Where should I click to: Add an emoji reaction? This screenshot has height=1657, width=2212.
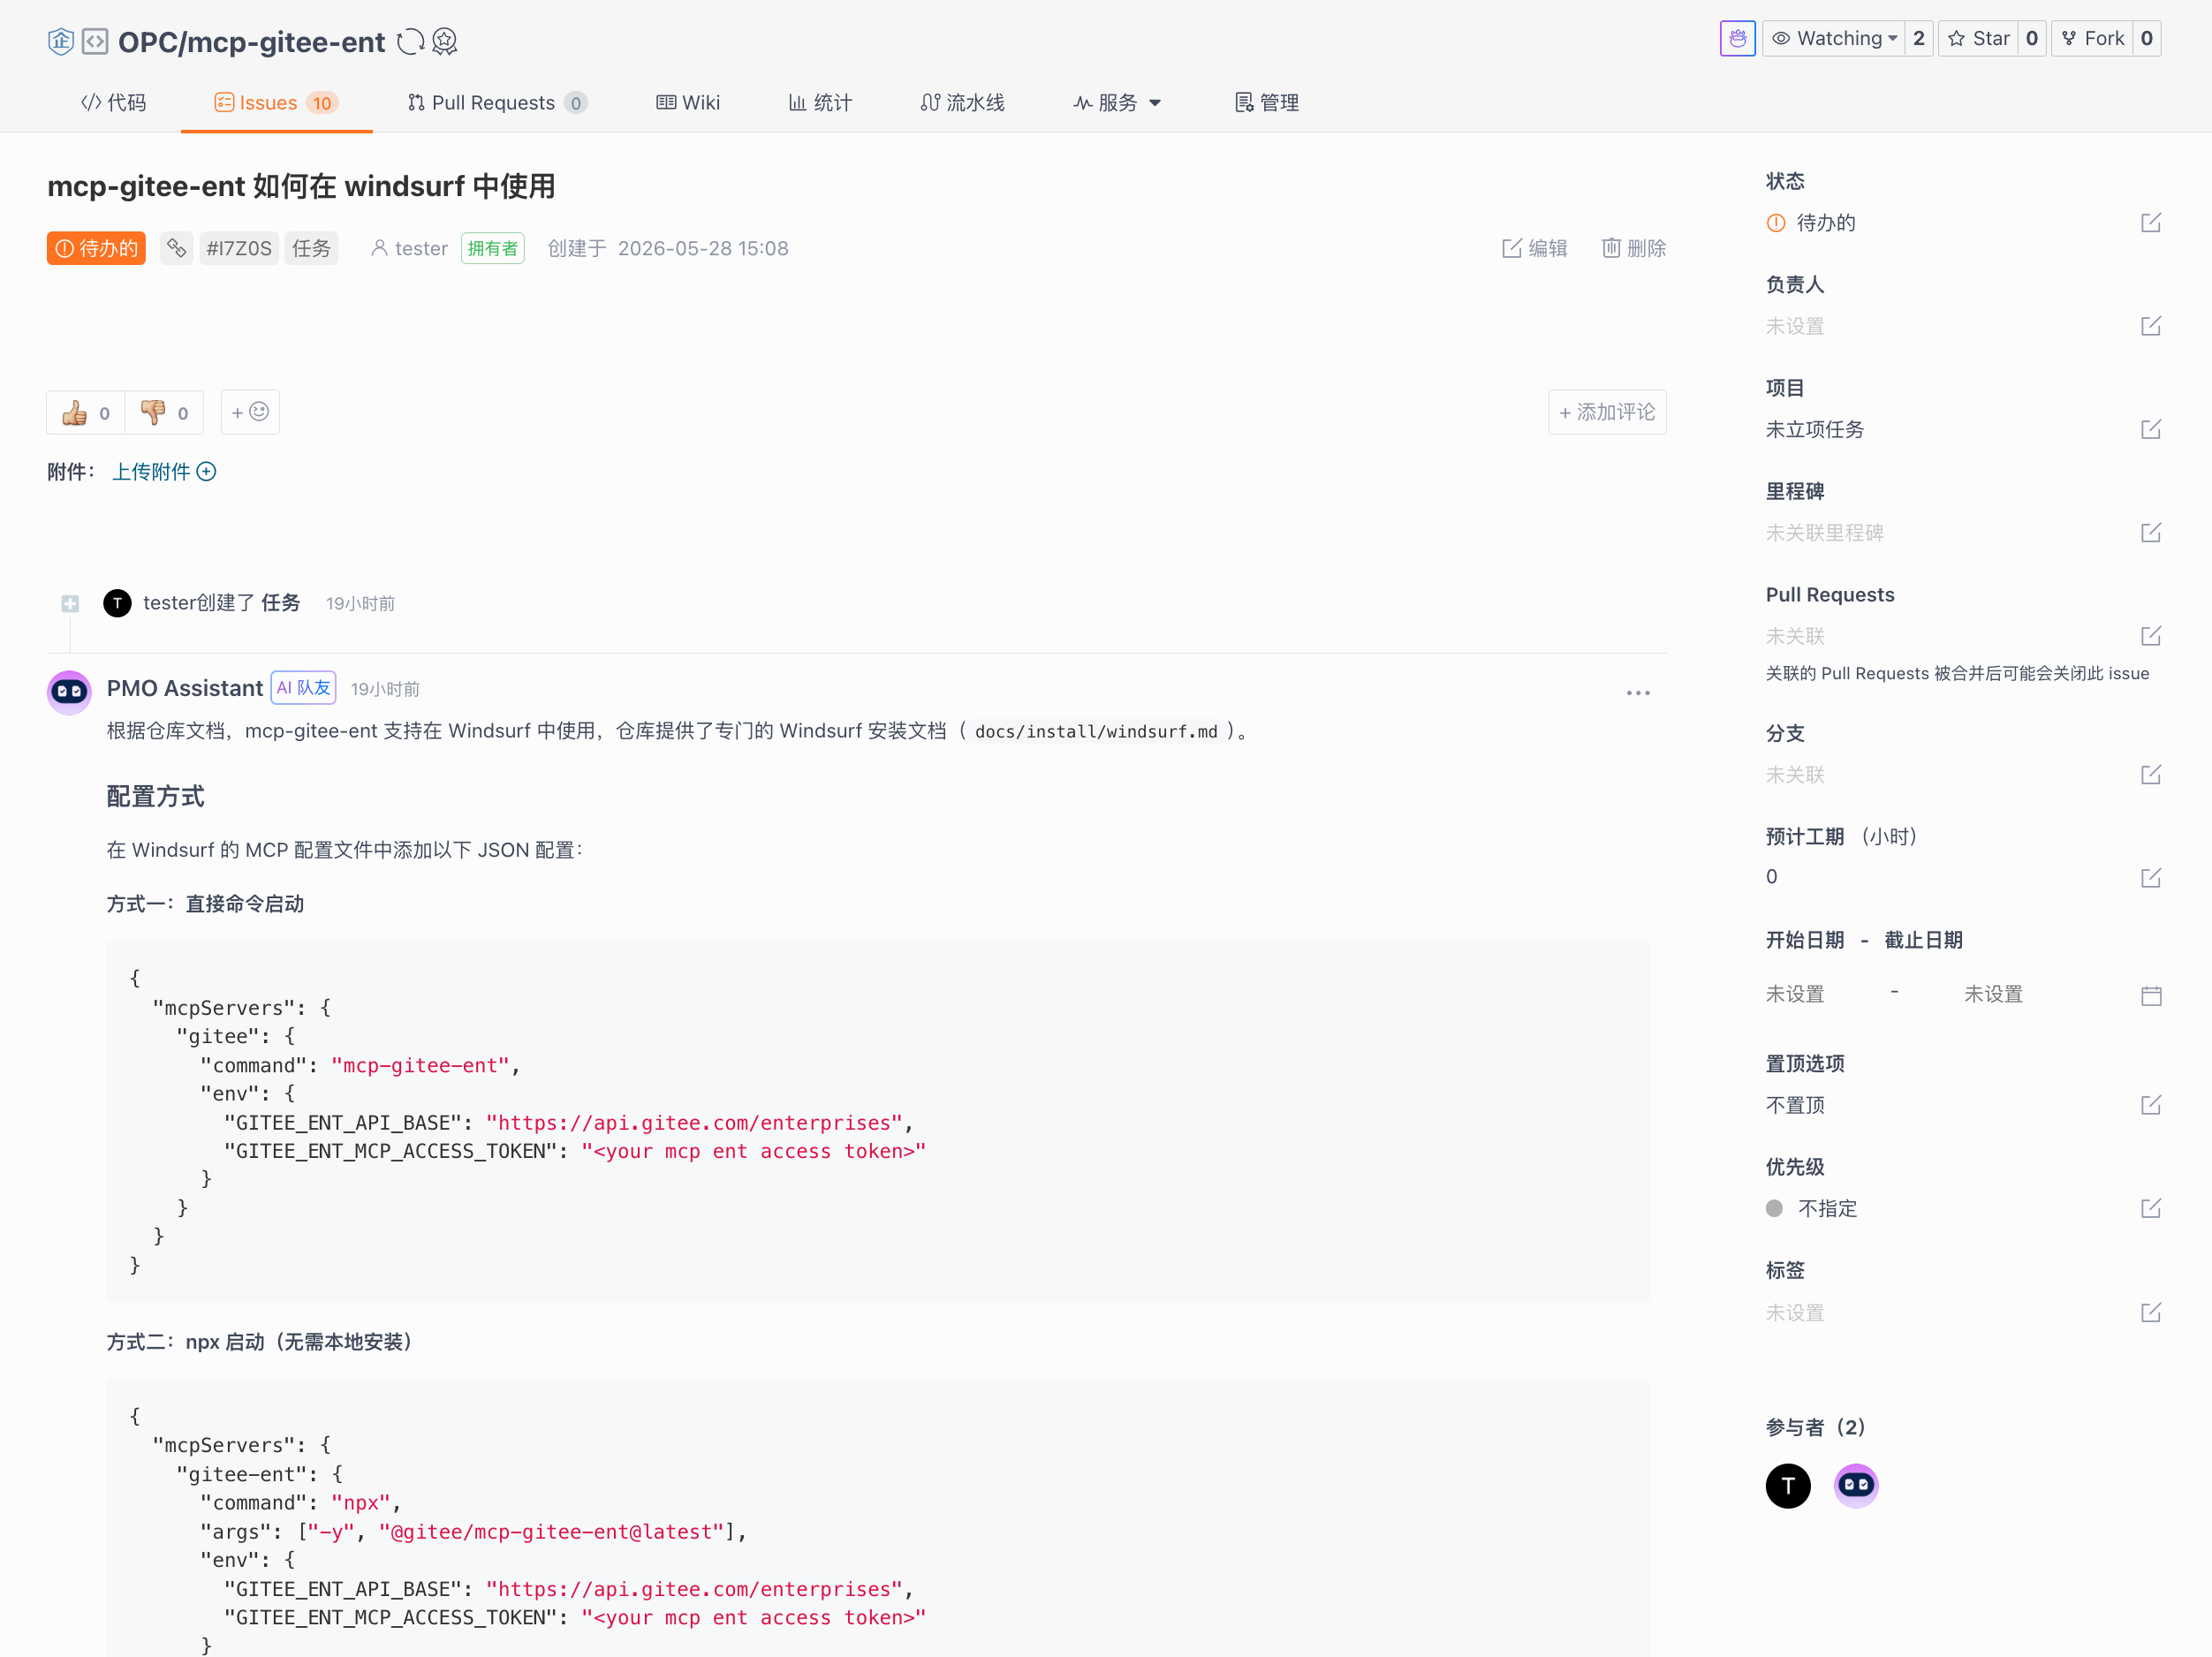click(x=250, y=412)
